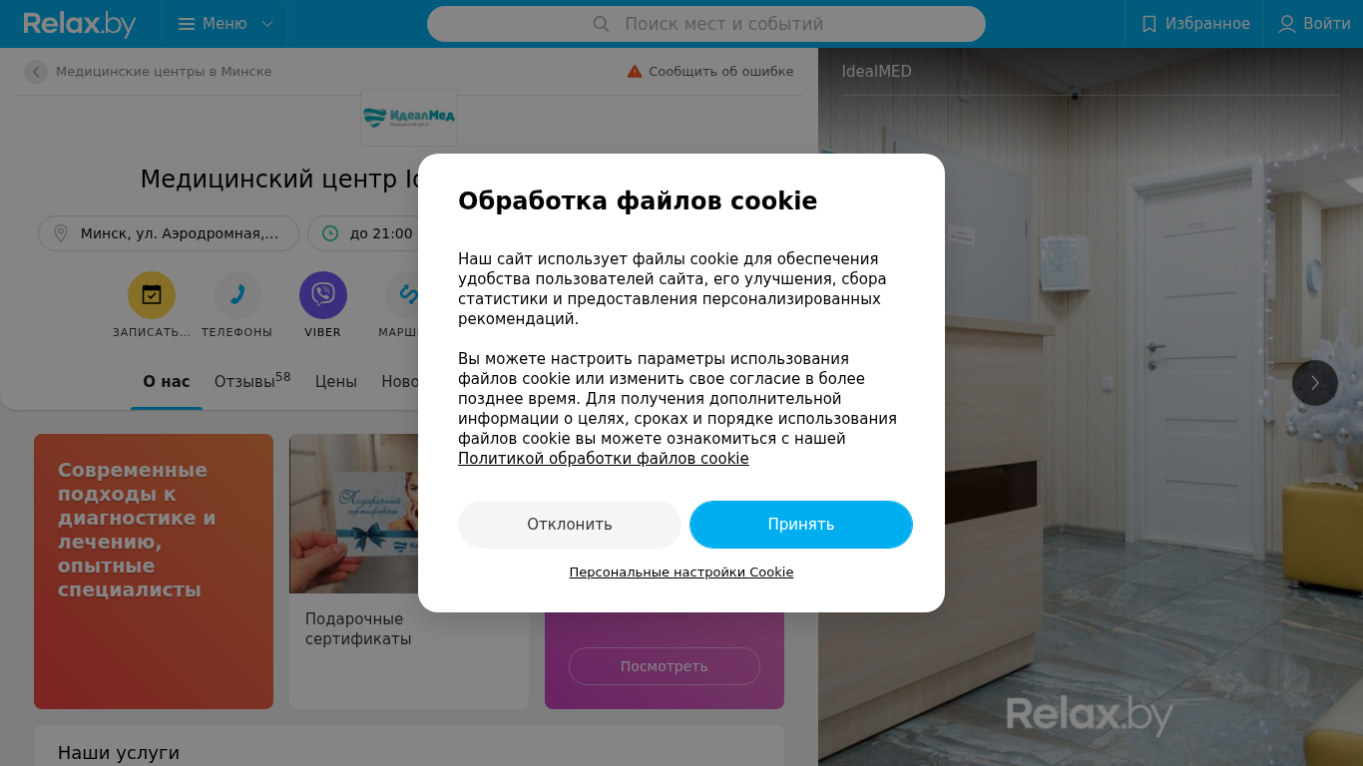The image size is (1363, 766).
Task: Open Политикой обработки файлов cookie link
Action: pyautogui.click(x=604, y=459)
